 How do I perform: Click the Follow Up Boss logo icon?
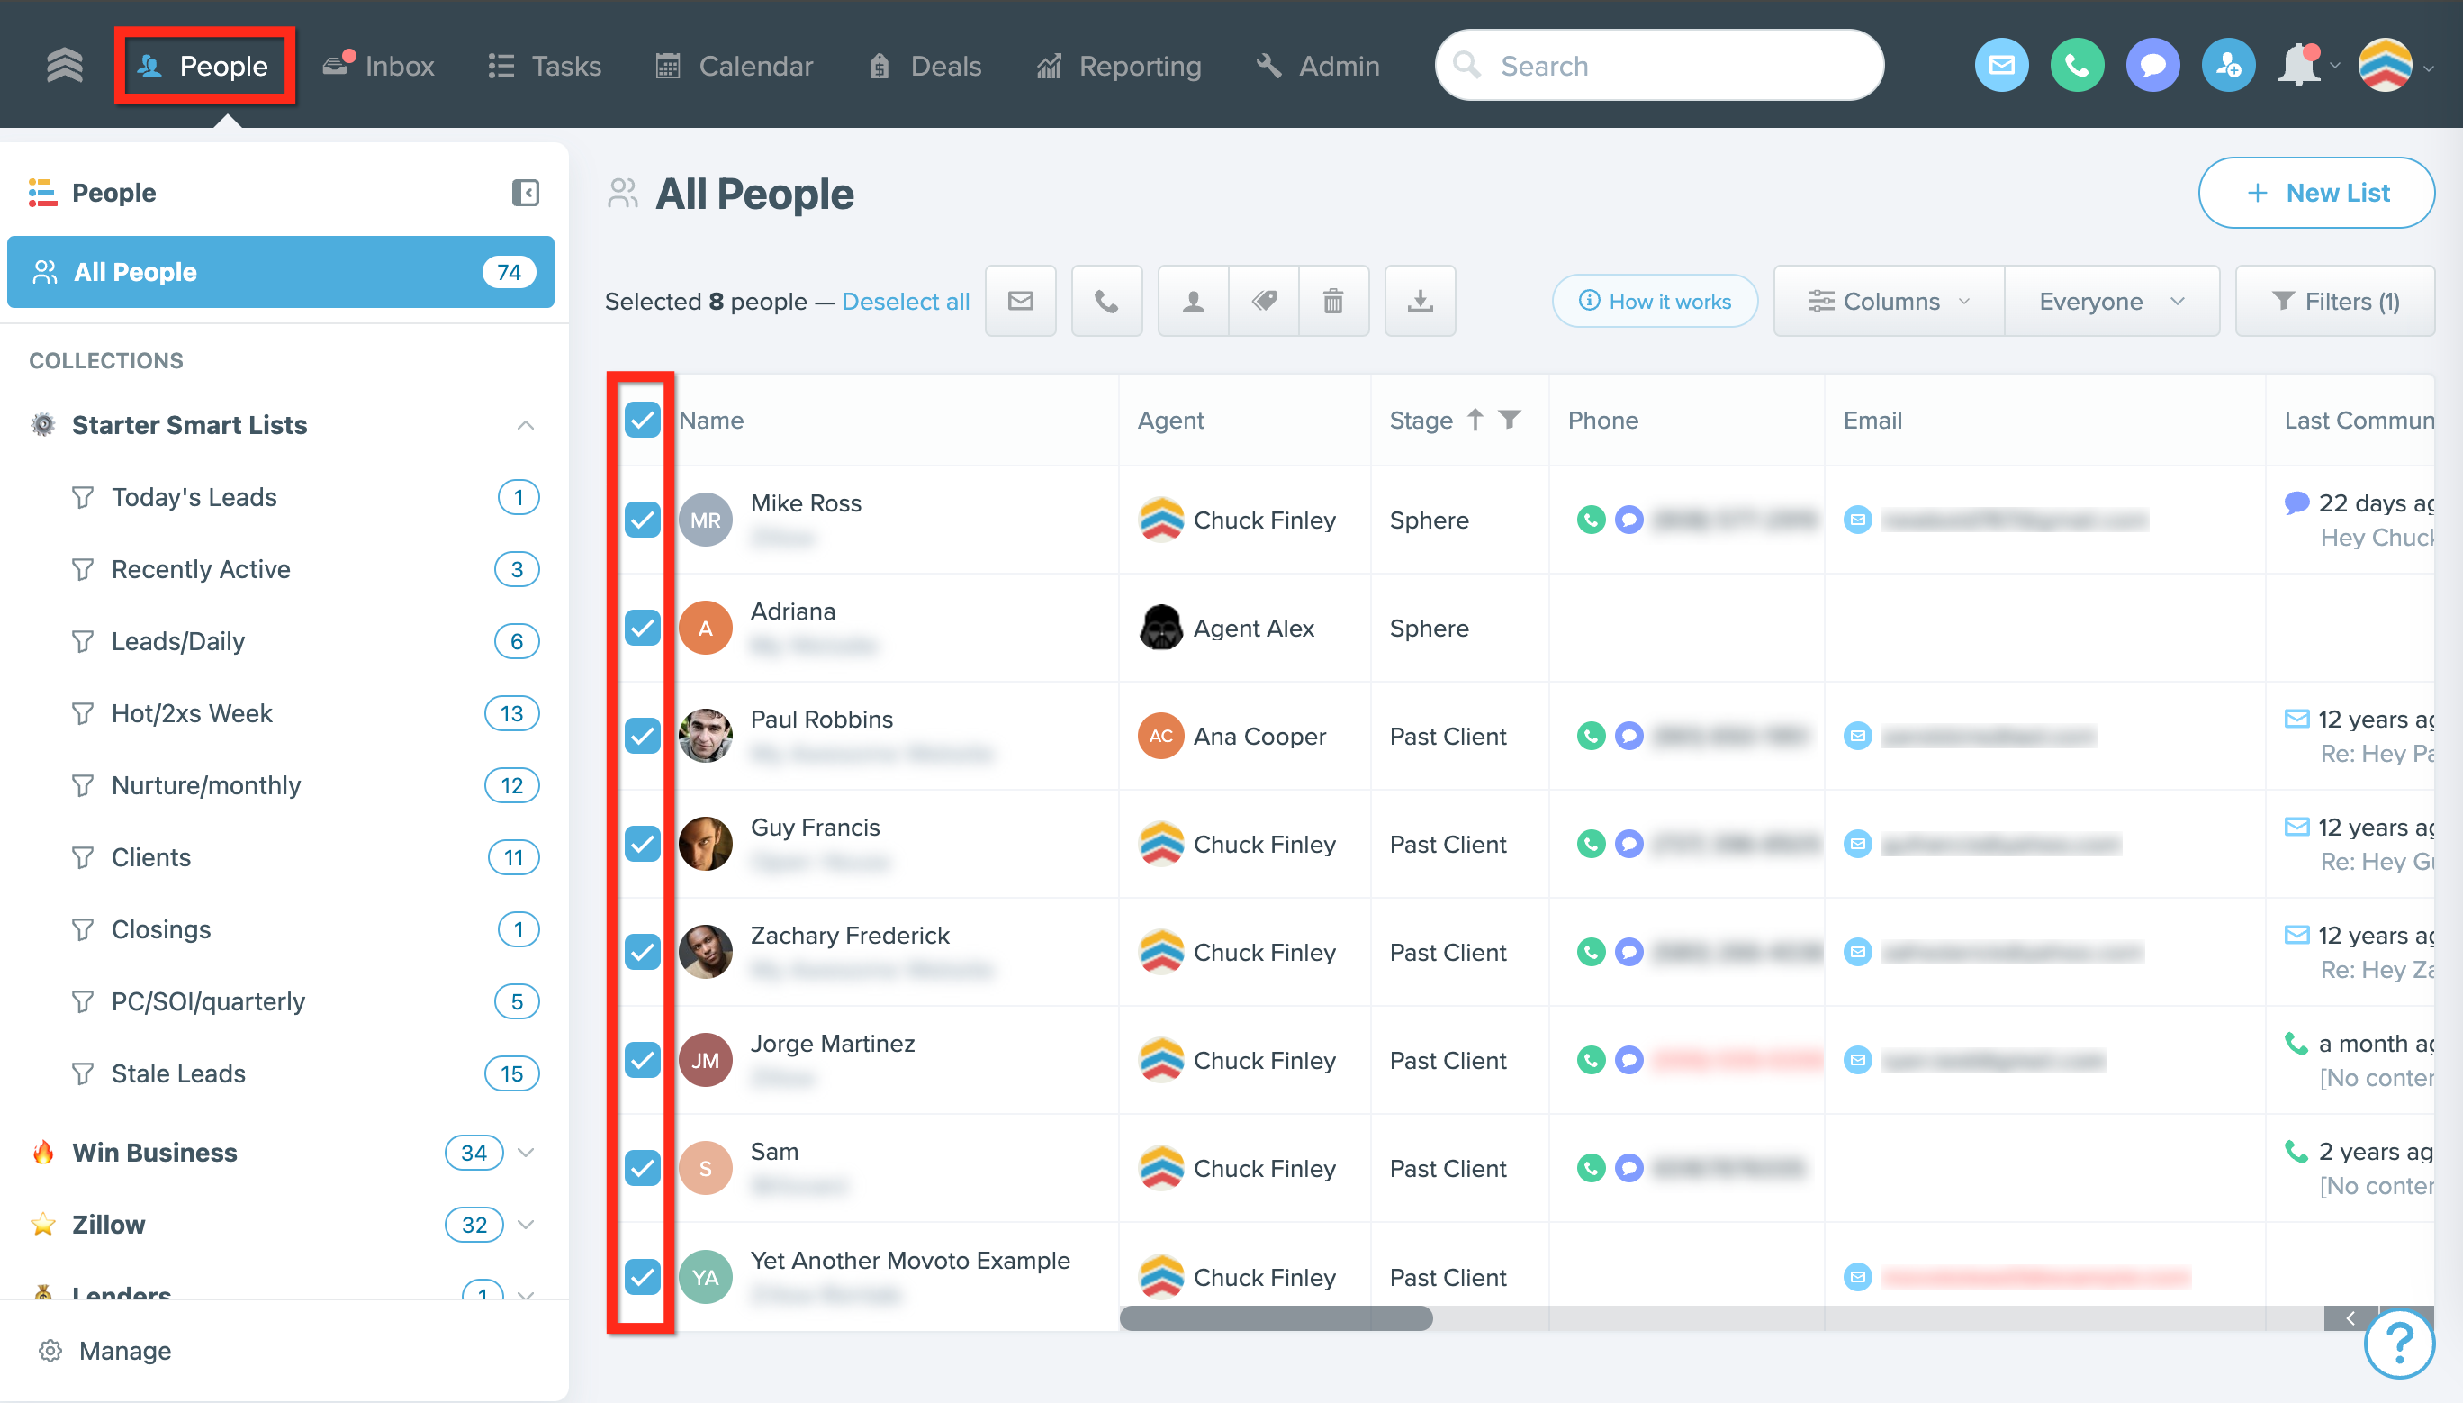click(65, 66)
